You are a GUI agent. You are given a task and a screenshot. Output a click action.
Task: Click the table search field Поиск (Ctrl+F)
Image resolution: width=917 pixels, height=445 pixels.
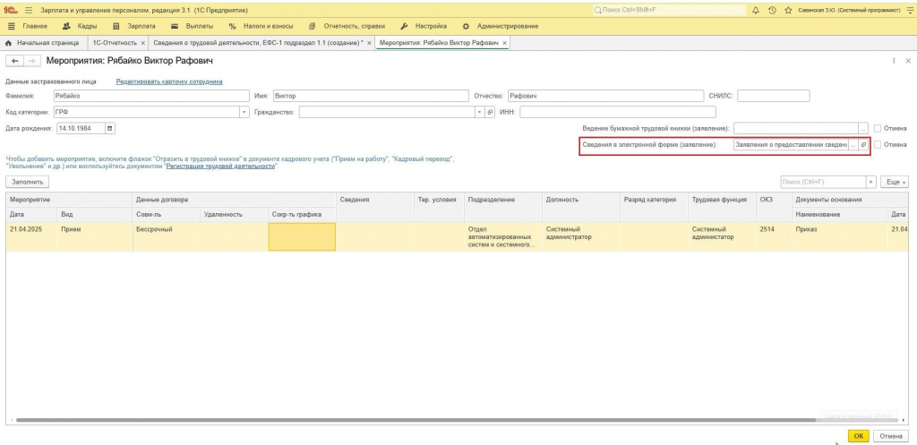coord(824,183)
